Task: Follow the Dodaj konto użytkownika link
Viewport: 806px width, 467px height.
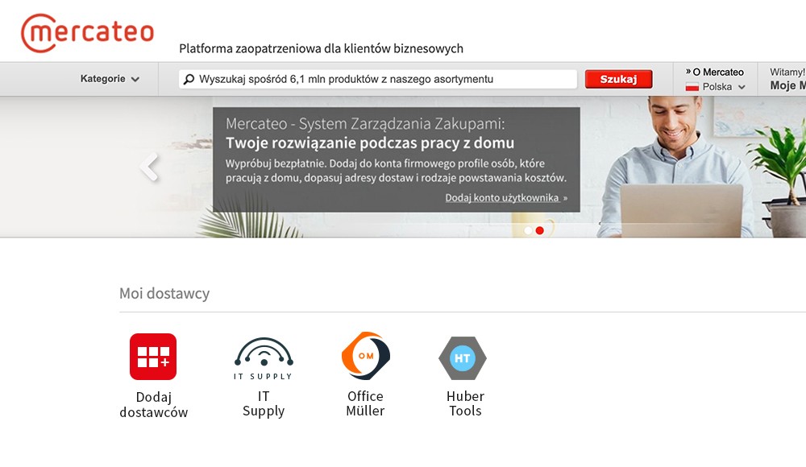Action: 505,197
